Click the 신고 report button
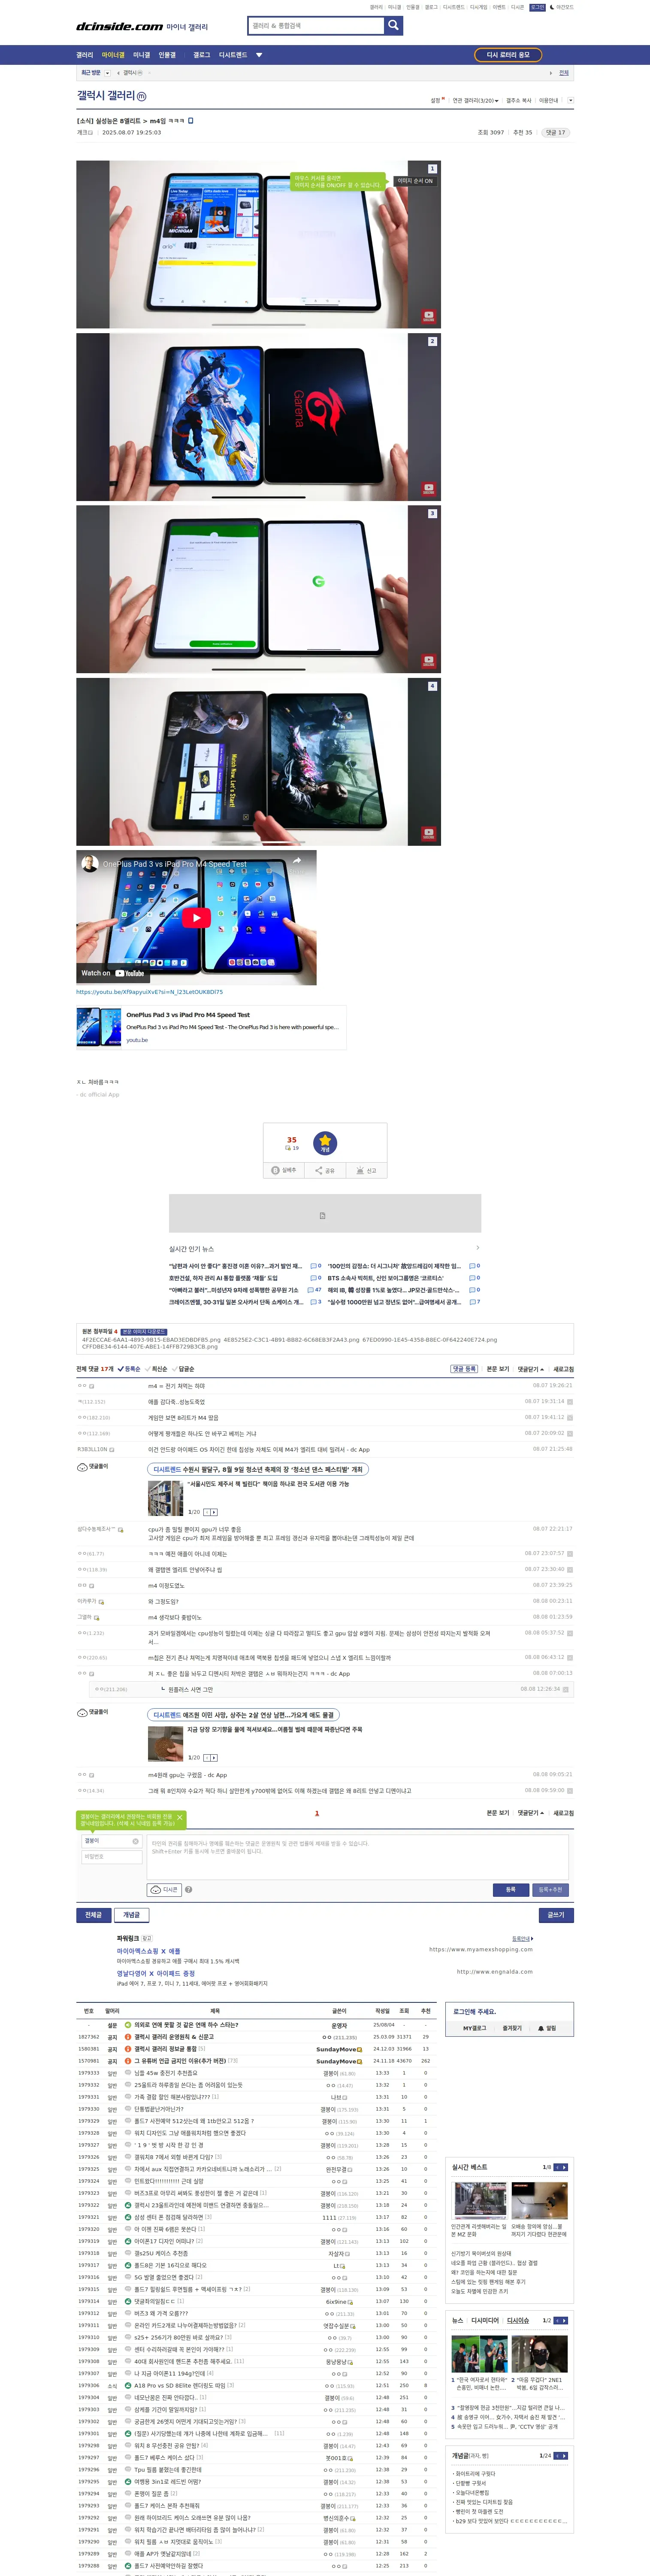 (366, 1170)
